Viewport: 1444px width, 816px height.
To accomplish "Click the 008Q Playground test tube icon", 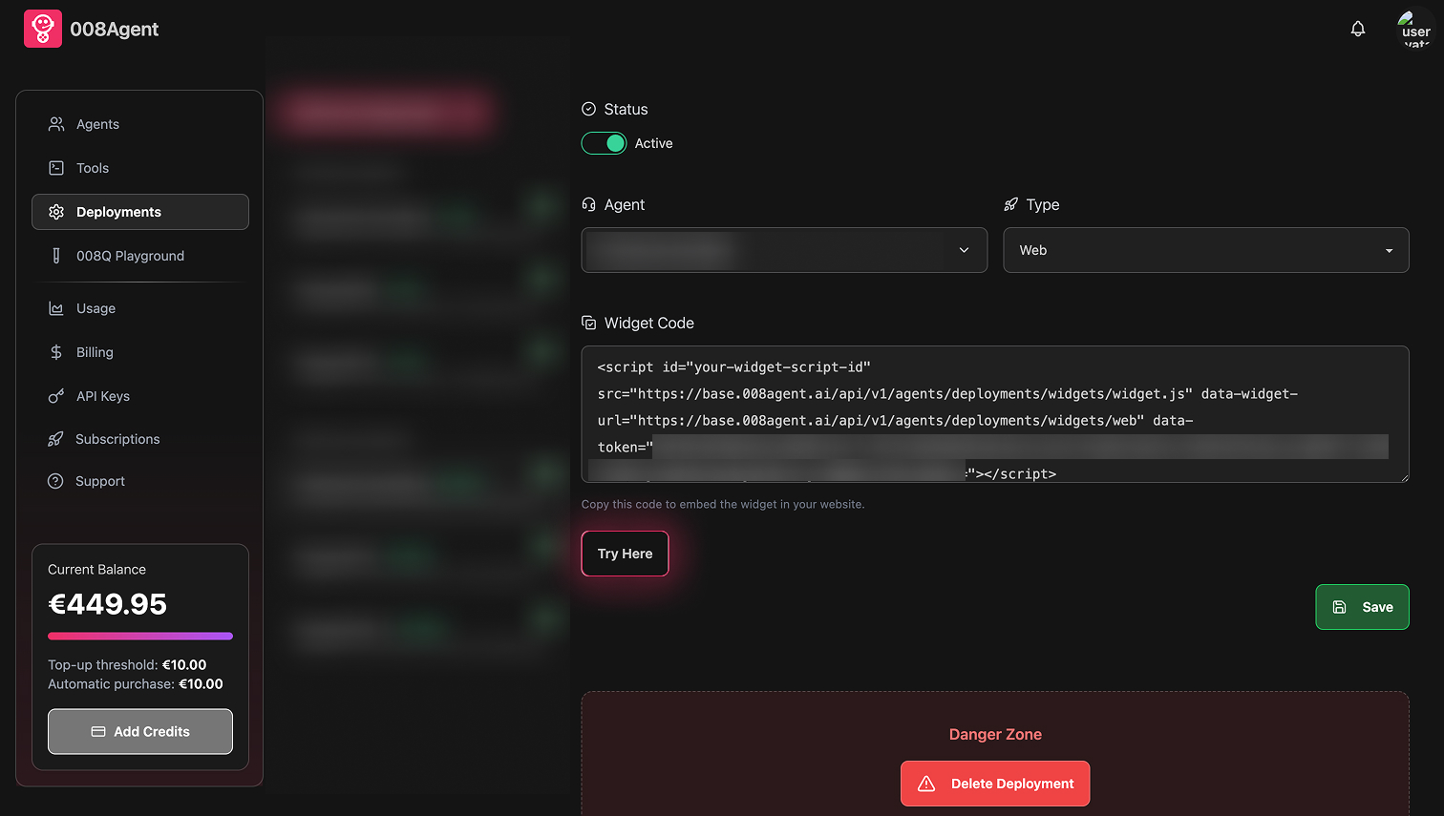I will [x=56, y=256].
